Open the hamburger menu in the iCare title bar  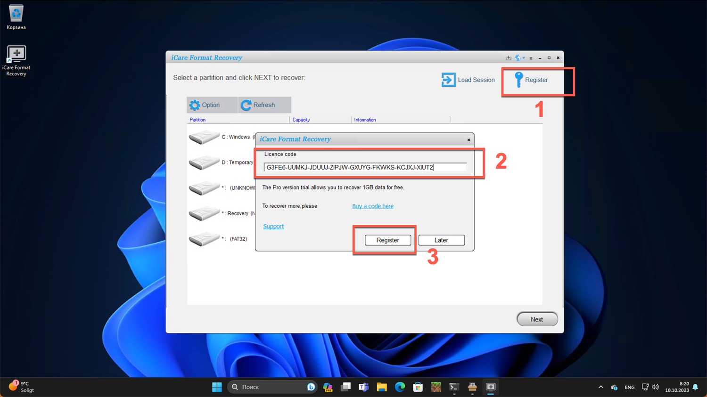531,58
